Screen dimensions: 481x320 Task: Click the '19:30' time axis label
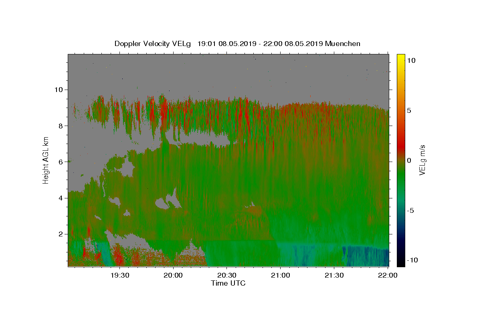pos(119,275)
